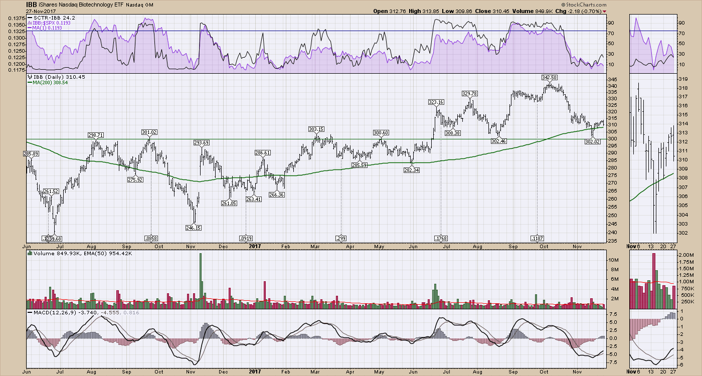Image resolution: width=702 pixels, height=376 pixels.
Task: Click the black line marker before SCTR-IBB
Action: (30, 18)
